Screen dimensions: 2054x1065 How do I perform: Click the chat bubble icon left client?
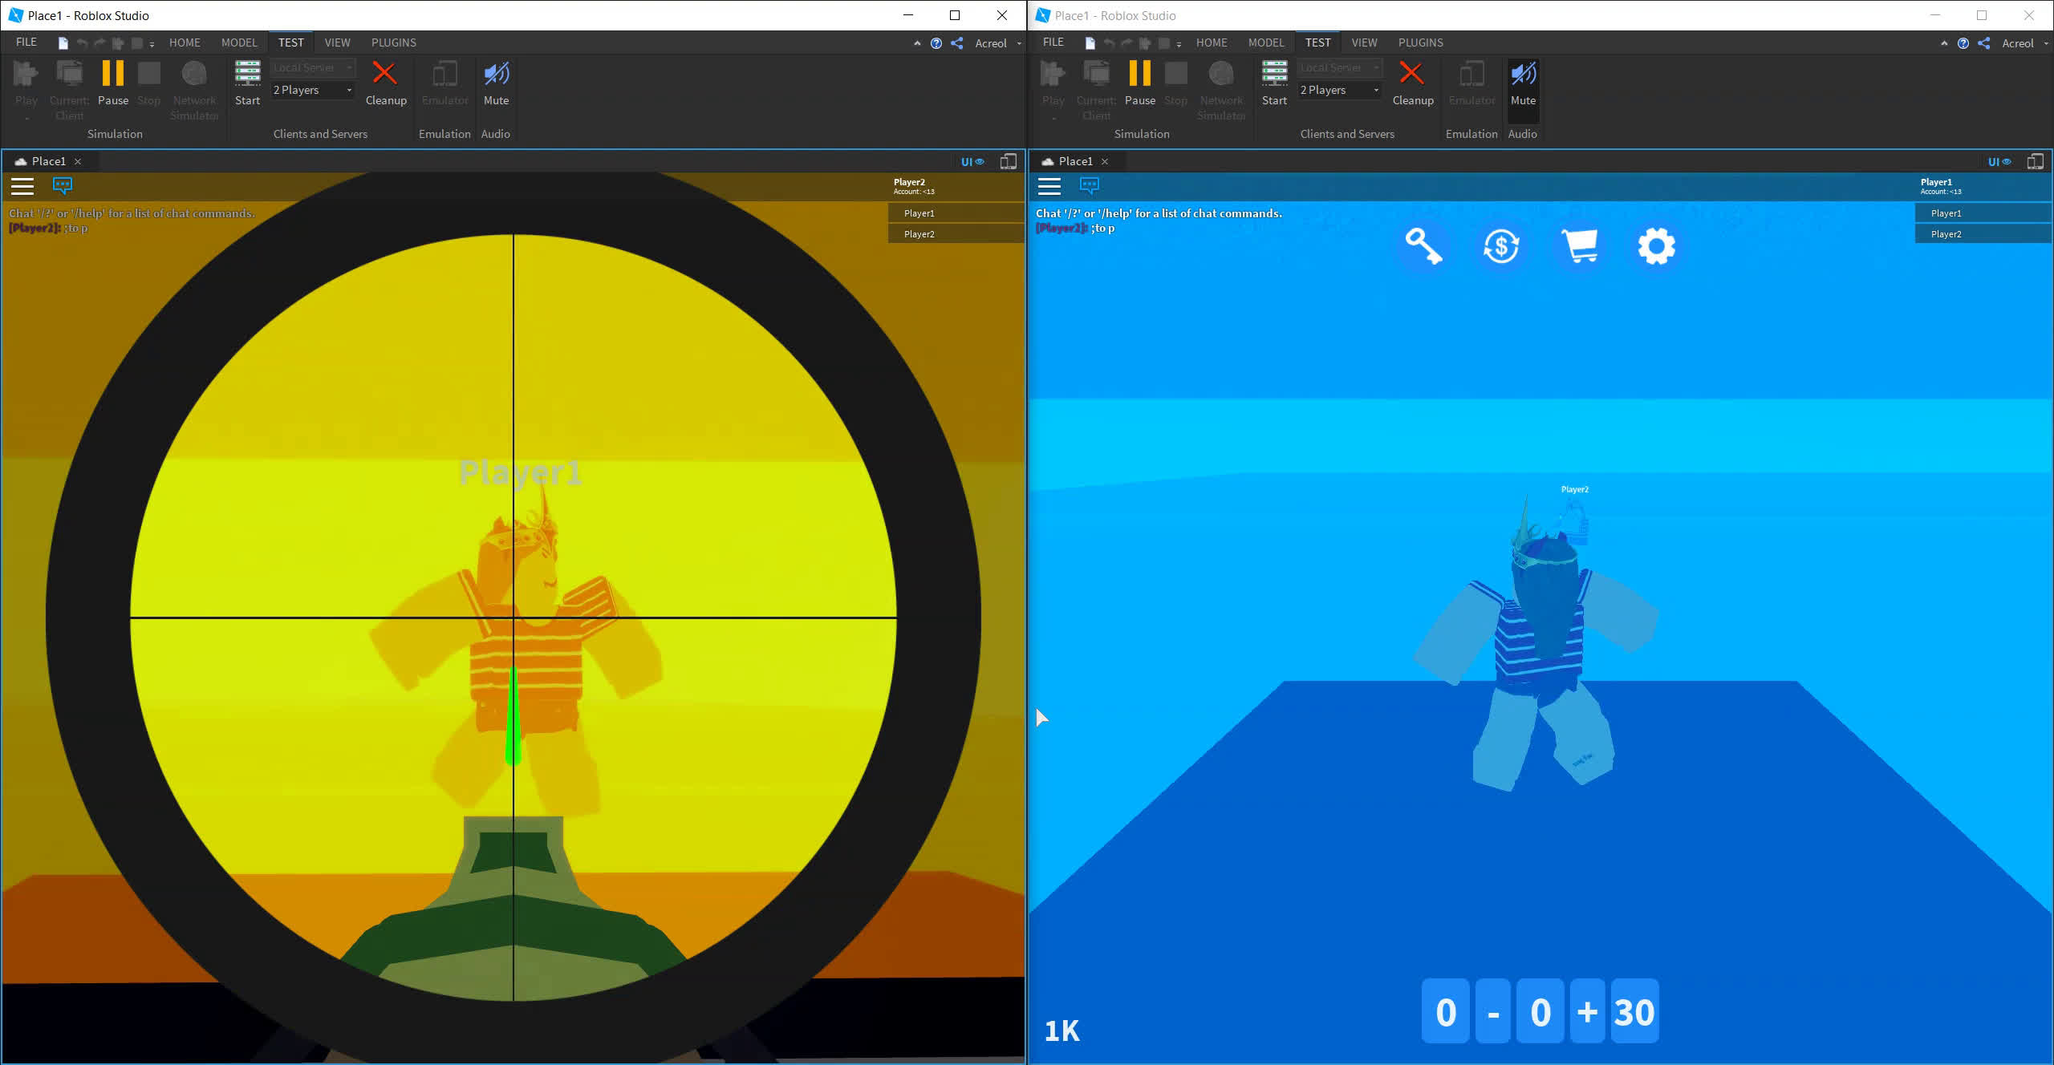tap(59, 186)
